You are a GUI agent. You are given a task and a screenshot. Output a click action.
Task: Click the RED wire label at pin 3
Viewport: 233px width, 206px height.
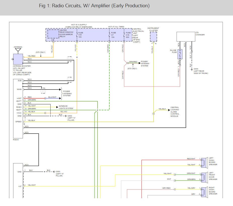pyautogui.click(x=30, y=97)
